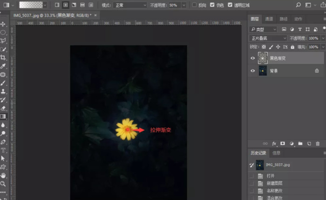Toggle lock all padlock icon
The height and width of the screenshot is (200, 326).
coord(292,47)
